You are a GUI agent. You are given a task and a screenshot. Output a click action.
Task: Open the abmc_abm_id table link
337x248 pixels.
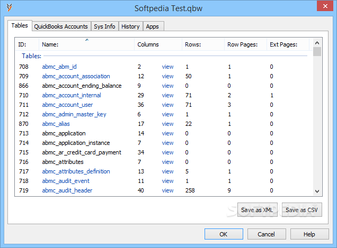pos(59,67)
